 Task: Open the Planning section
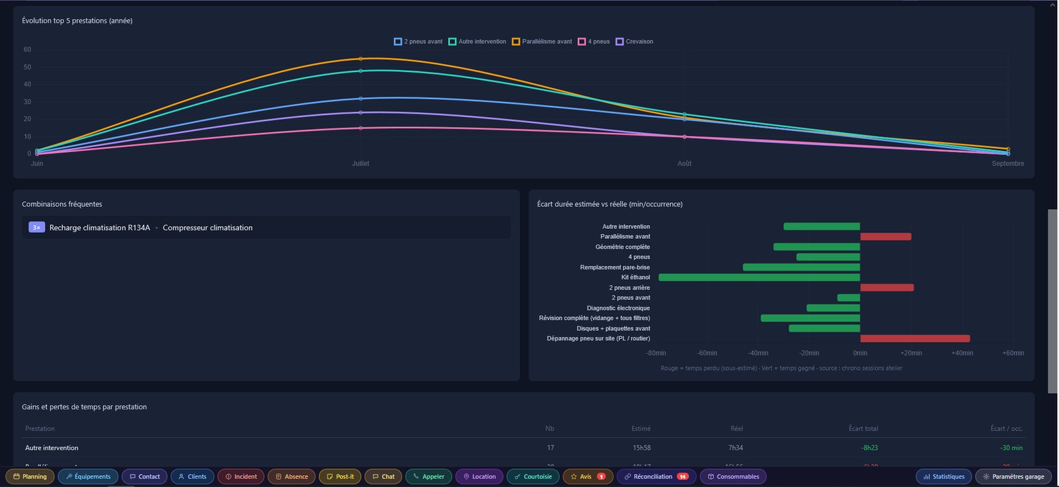point(30,476)
